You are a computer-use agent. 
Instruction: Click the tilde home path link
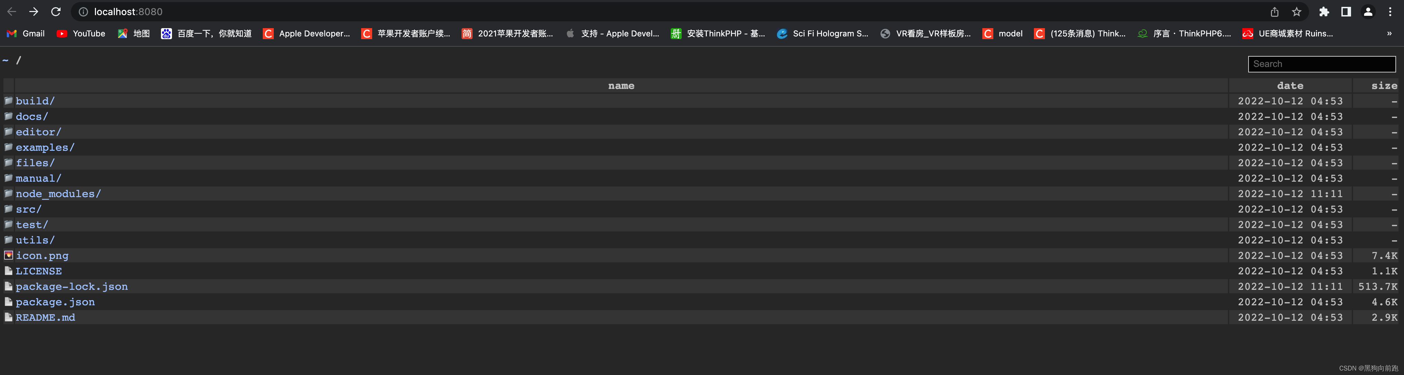pos(6,60)
